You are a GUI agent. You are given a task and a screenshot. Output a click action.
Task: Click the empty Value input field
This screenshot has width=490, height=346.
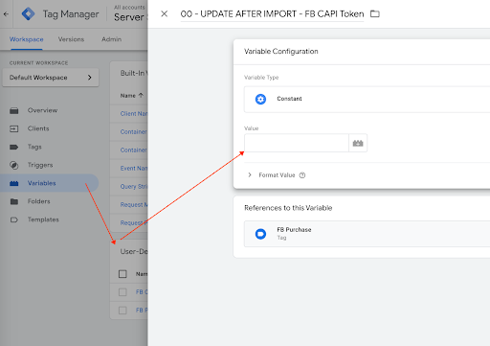297,143
